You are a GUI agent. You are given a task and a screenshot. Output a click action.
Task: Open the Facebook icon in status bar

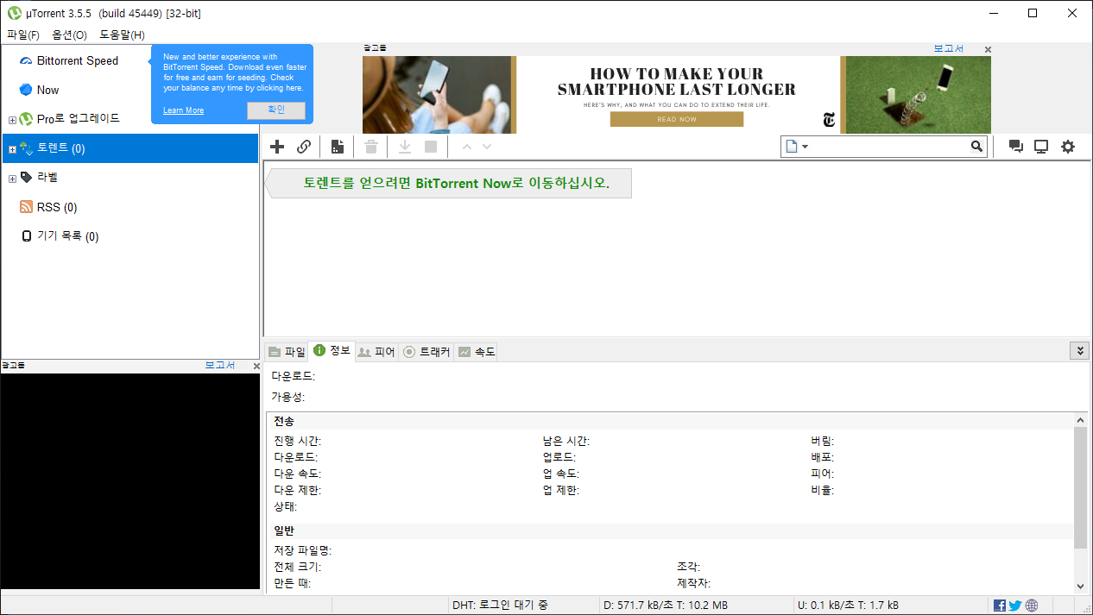pyautogui.click(x=1000, y=606)
